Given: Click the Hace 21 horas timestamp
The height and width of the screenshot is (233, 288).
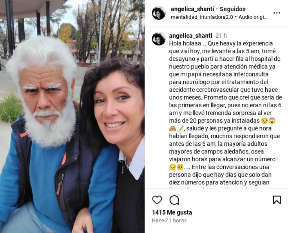Looking at the screenshot, I should (x=169, y=220).
